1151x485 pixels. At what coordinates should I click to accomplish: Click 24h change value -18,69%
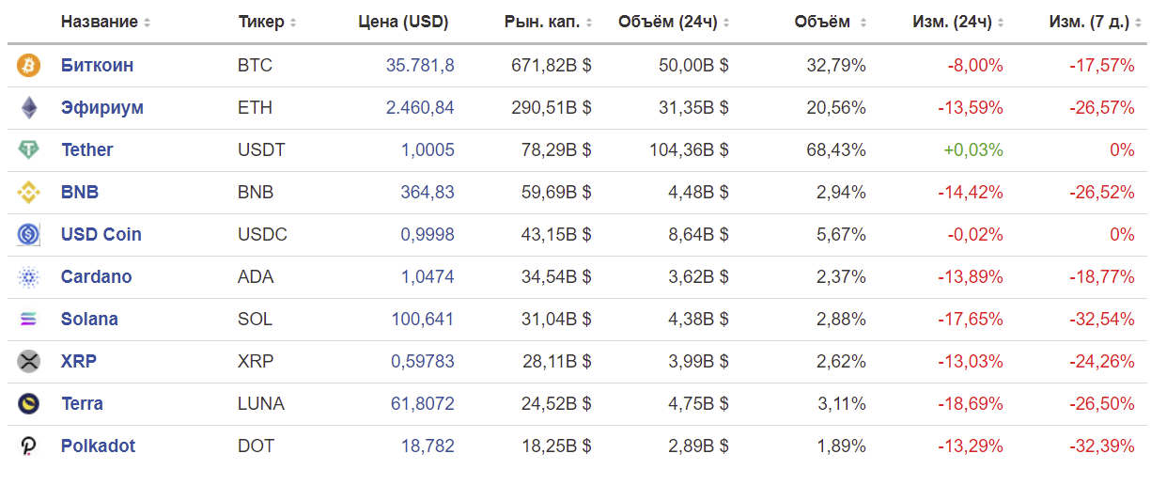tap(971, 404)
